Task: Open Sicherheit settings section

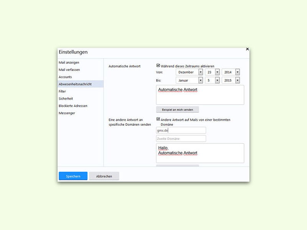Action: pos(66,99)
